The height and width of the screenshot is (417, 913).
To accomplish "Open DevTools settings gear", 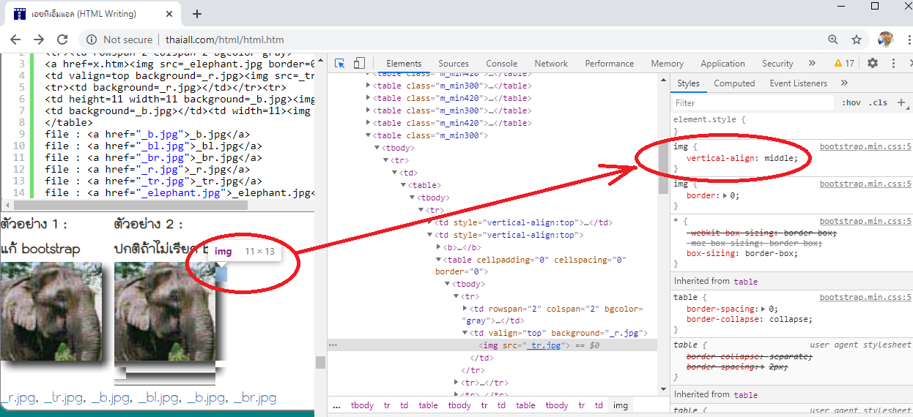I will pos(872,64).
